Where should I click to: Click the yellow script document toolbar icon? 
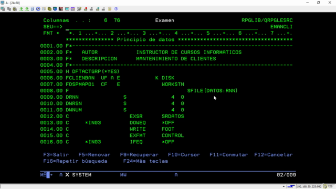click(110, 9)
